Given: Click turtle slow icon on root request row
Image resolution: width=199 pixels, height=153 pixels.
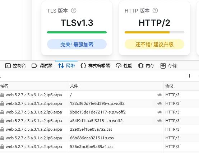Looking at the screenshot, I should 159,95.
